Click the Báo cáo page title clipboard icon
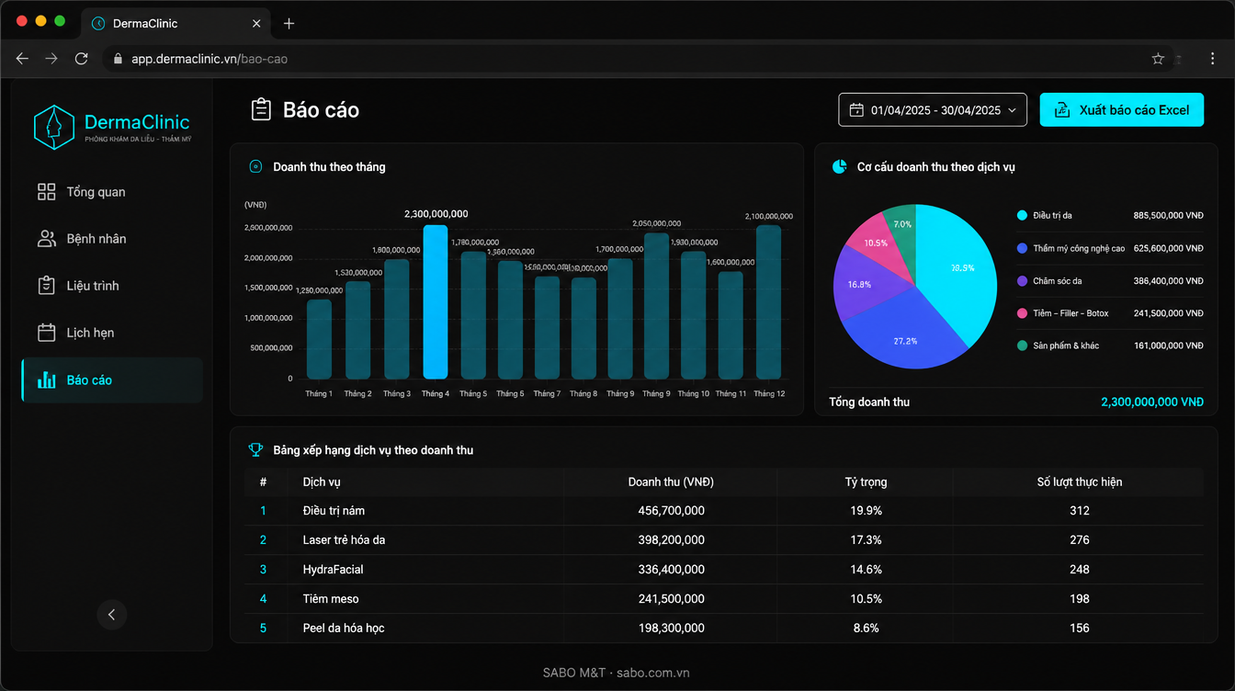This screenshot has height=691, width=1235. click(261, 110)
